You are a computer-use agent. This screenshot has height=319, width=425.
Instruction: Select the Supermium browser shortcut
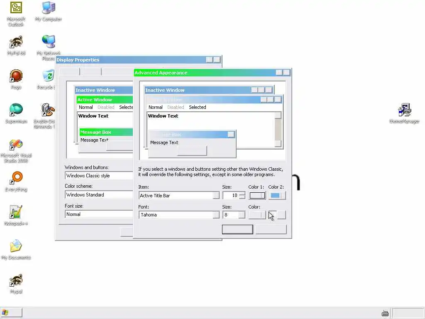click(16, 113)
